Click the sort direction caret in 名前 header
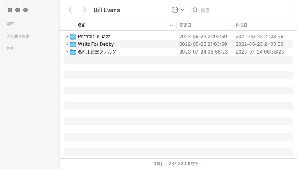This screenshot has width=297, height=169. tap(171, 25)
